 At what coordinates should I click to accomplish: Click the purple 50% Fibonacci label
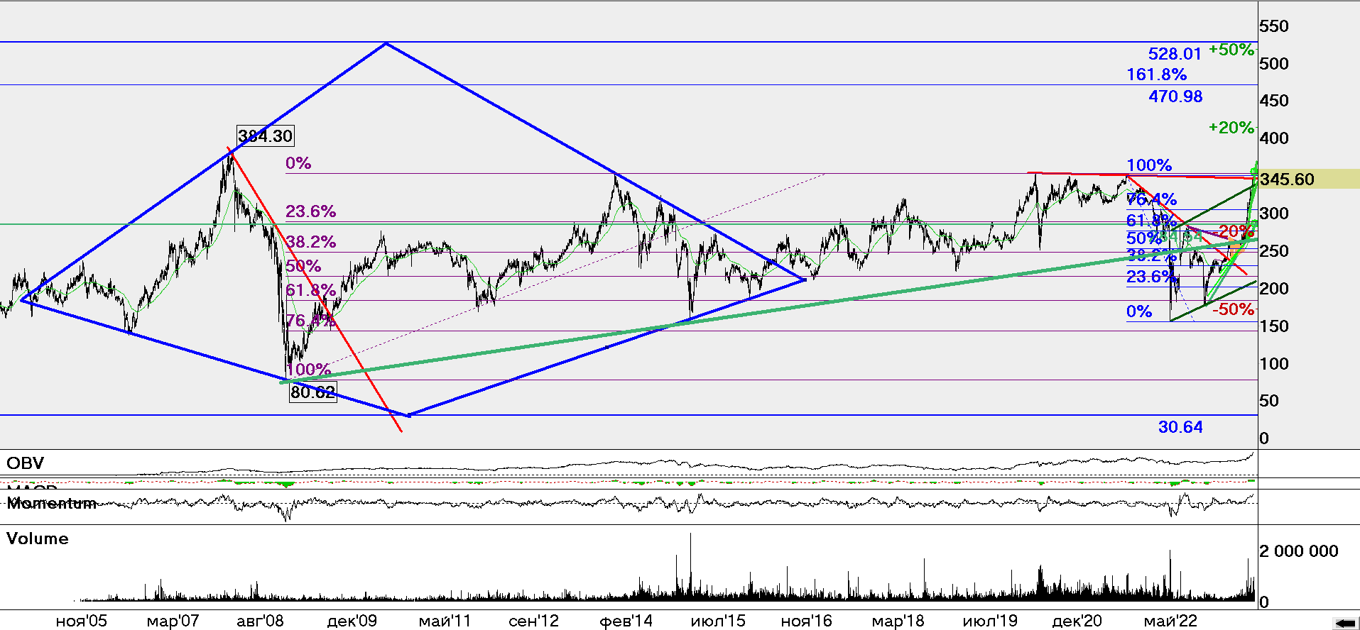[303, 266]
